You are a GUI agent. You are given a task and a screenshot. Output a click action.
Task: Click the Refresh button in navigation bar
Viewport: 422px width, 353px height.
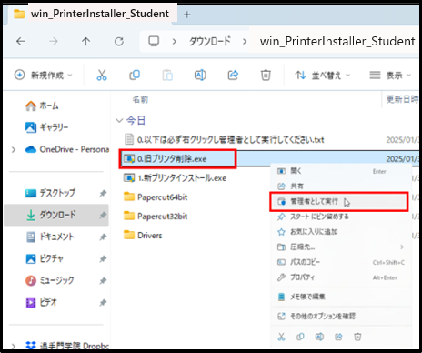point(119,41)
